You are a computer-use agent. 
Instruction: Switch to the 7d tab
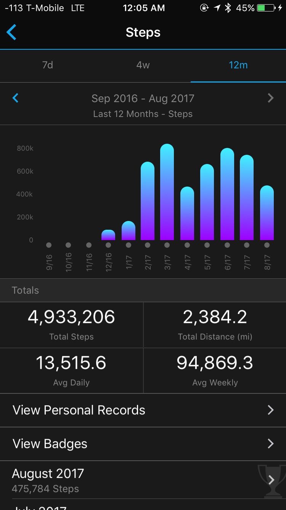coord(48,65)
